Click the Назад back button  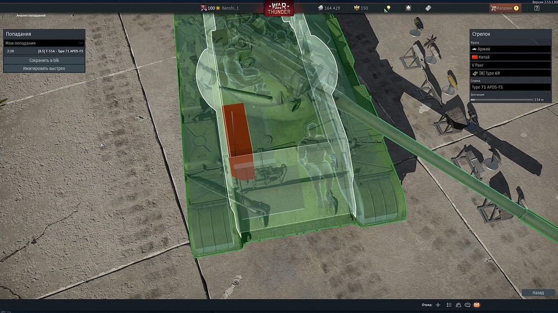538,293
